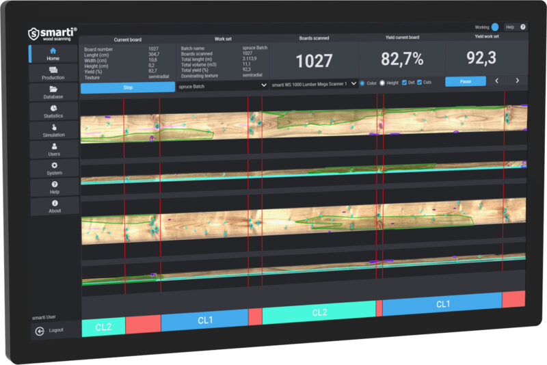Click the Logout label

click(56, 329)
